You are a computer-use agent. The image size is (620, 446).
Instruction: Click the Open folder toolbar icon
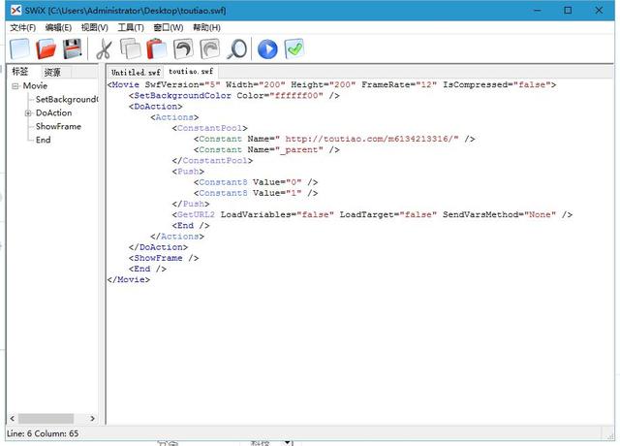point(46,48)
